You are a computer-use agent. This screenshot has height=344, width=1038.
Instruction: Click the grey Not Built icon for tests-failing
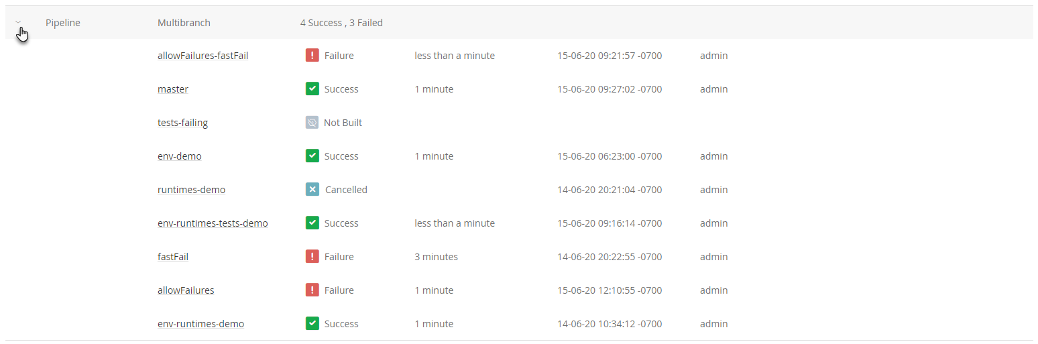coord(312,123)
